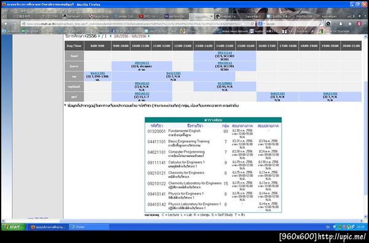Open a new tab with the plus button
369x243 pixels.
tap(359, 16)
